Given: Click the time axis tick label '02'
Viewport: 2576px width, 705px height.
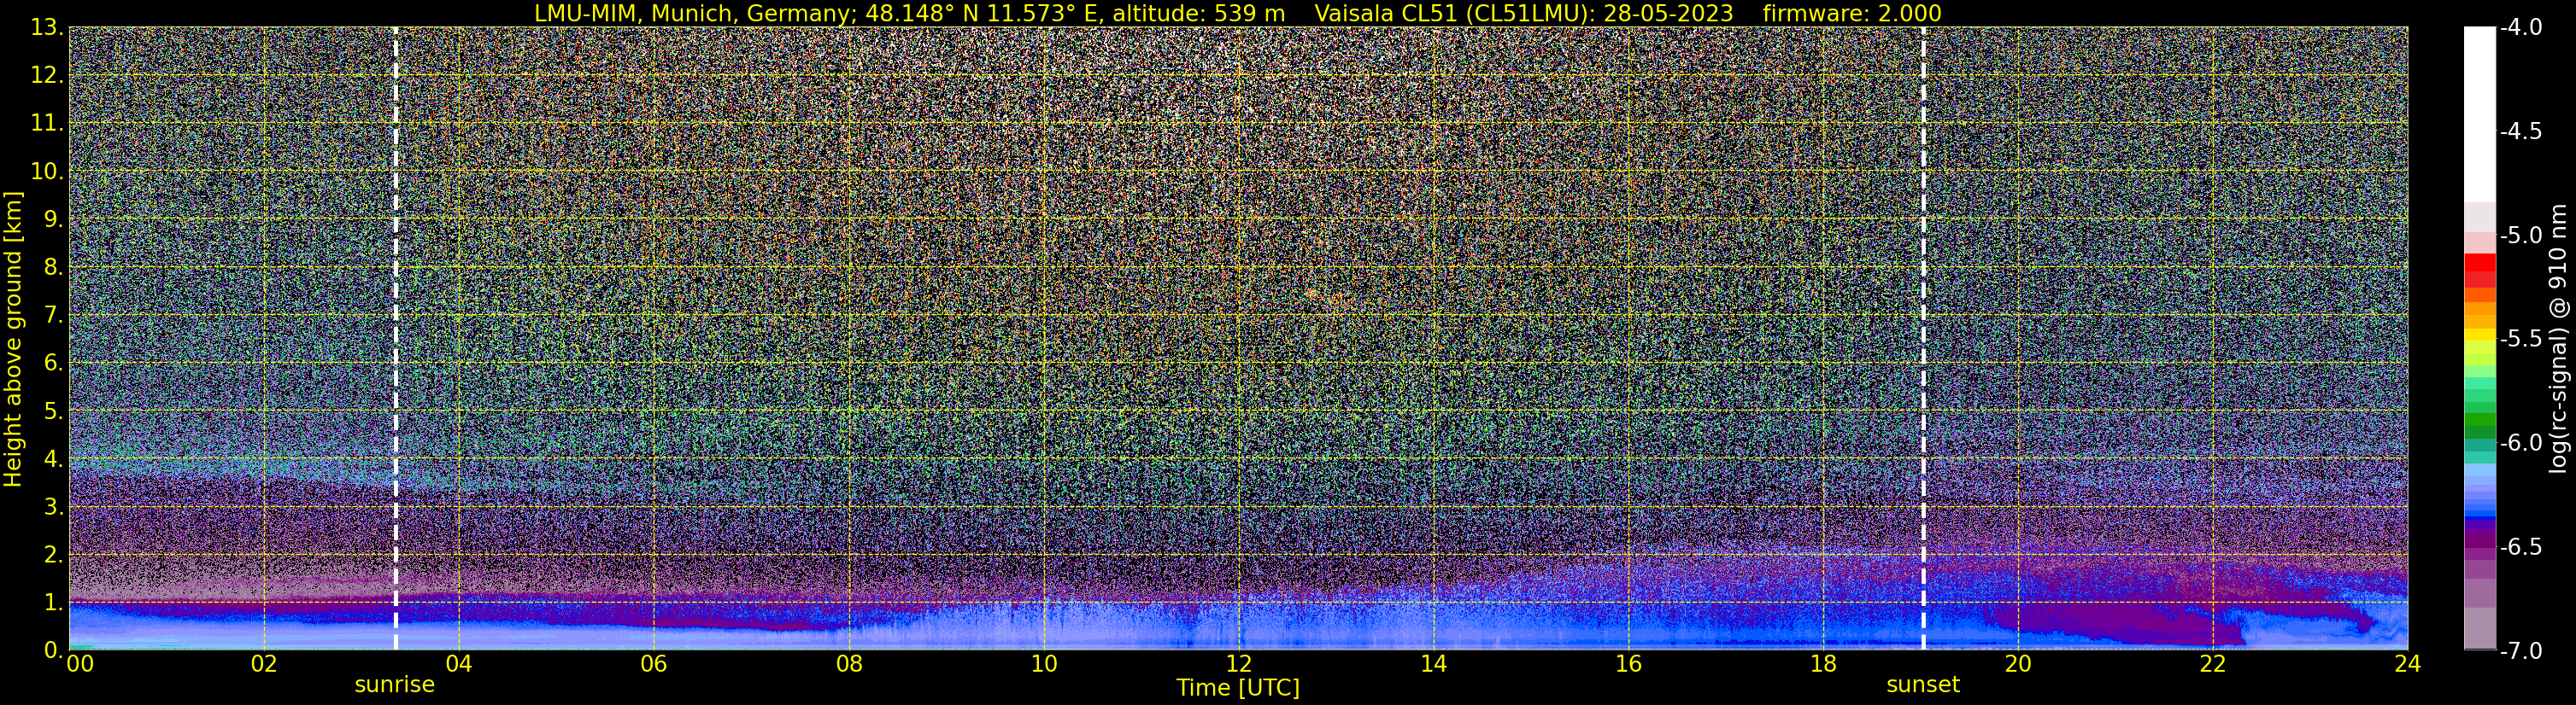Looking at the screenshot, I should click(x=264, y=664).
